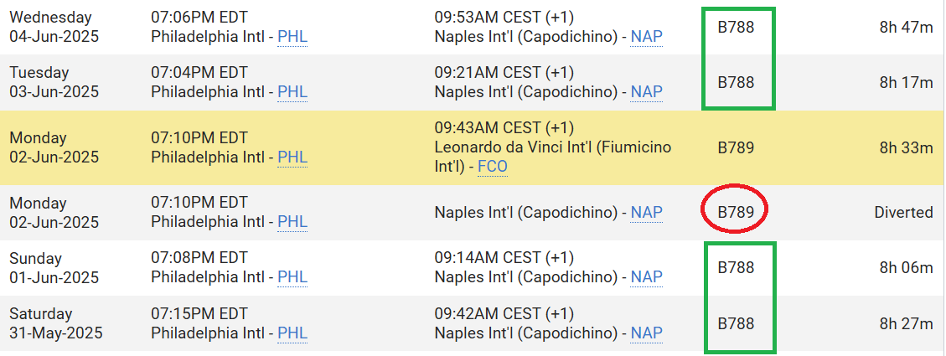946x356 pixels.
Task: Open NAP link in the Diverted flight row
Action: (x=647, y=213)
